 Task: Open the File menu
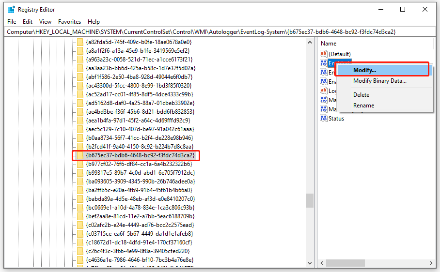point(12,22)
